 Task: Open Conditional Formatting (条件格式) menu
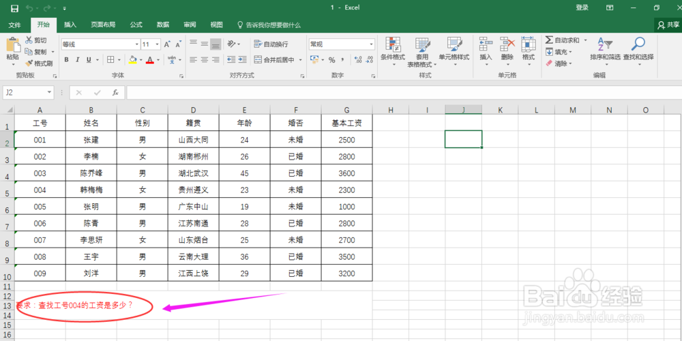click(393, 51)
